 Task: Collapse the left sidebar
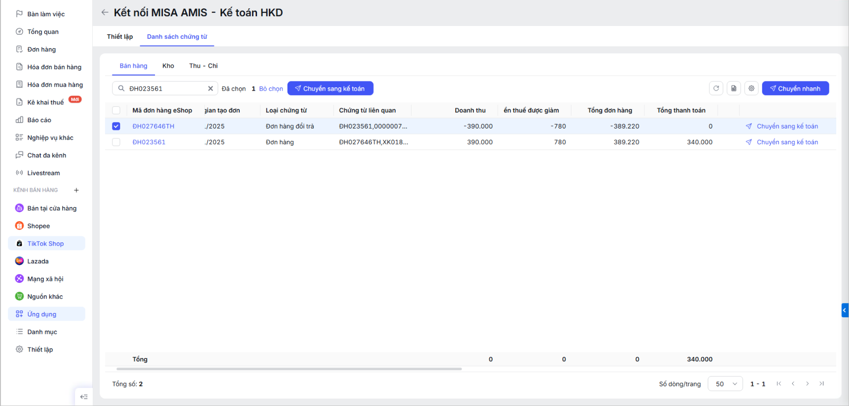84,397
